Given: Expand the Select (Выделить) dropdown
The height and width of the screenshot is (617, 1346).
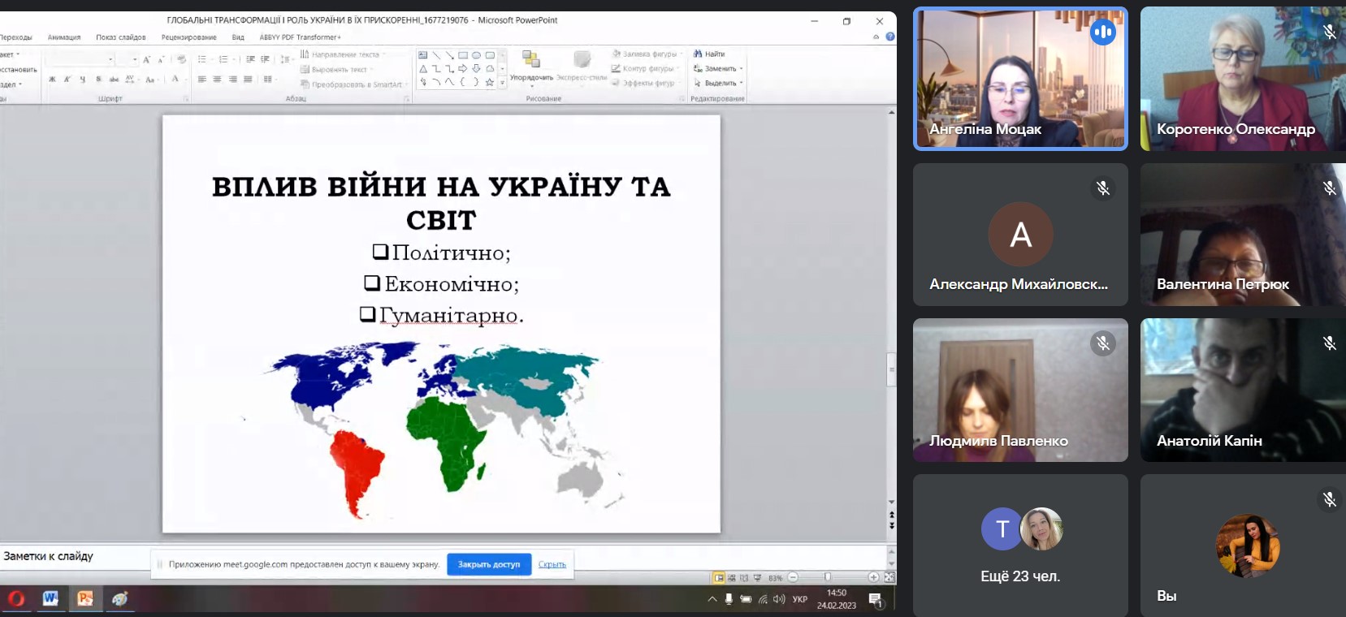Looking at the screenshot, I should 741,83.
